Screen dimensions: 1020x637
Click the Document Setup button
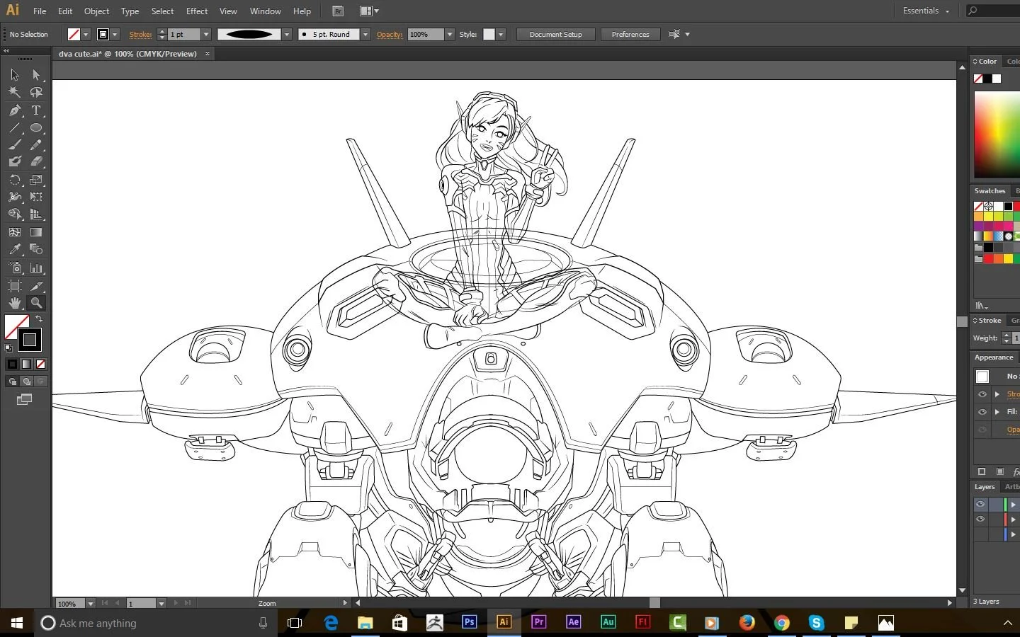(x=555, y=34)
